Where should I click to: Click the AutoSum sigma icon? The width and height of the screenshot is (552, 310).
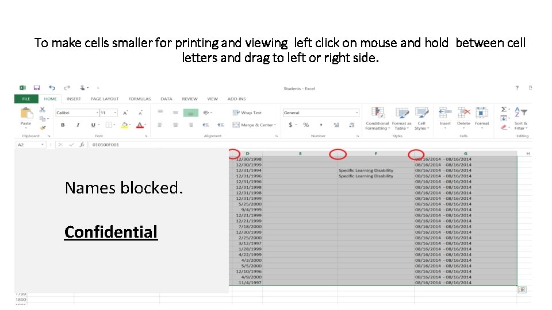pos(504,109)
